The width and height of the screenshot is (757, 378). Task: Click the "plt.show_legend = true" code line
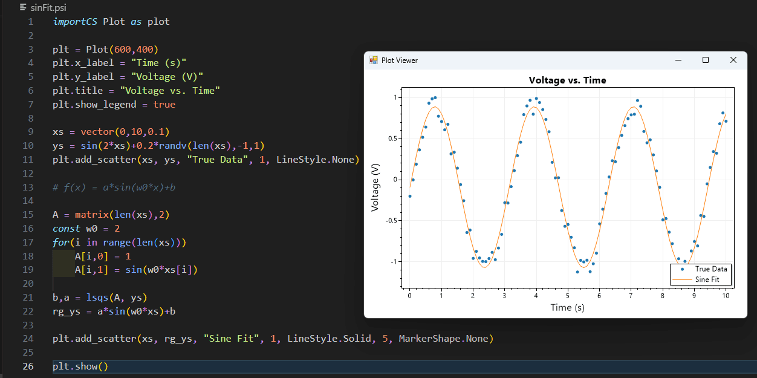pos(114,105)
